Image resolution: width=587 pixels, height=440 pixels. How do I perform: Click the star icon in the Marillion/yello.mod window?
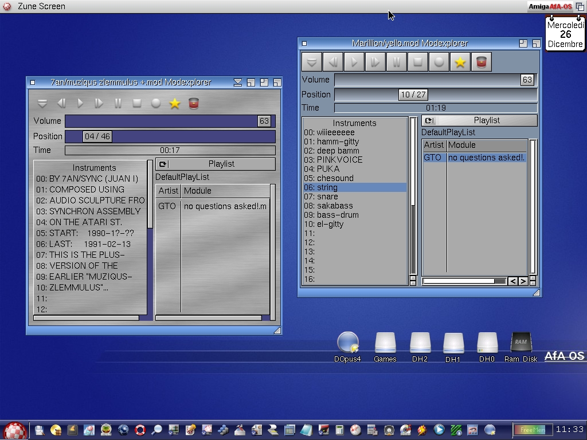click(460, 62)
